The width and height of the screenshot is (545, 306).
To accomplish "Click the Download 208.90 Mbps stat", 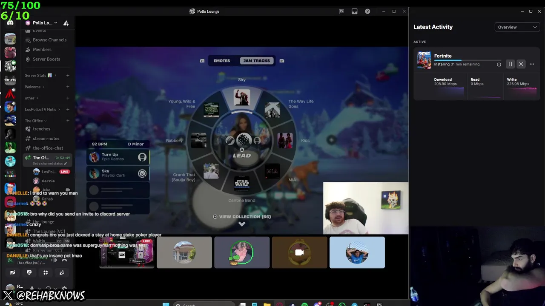I will [x=445, y=82].
